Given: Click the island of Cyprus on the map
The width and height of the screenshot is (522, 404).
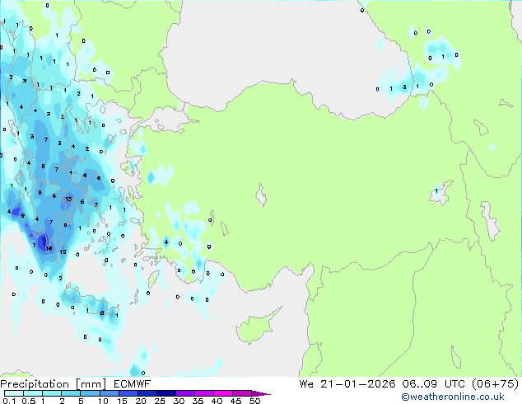Looking at the screenshot, I should (256, 327).
